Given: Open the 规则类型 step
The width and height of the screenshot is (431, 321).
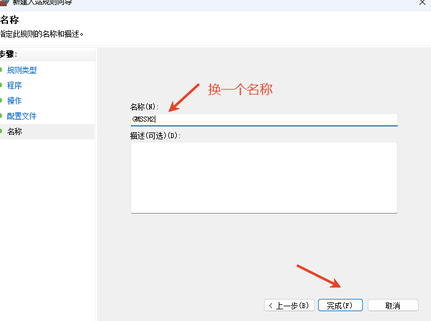Looking at the screenshot, I should 21,70.
